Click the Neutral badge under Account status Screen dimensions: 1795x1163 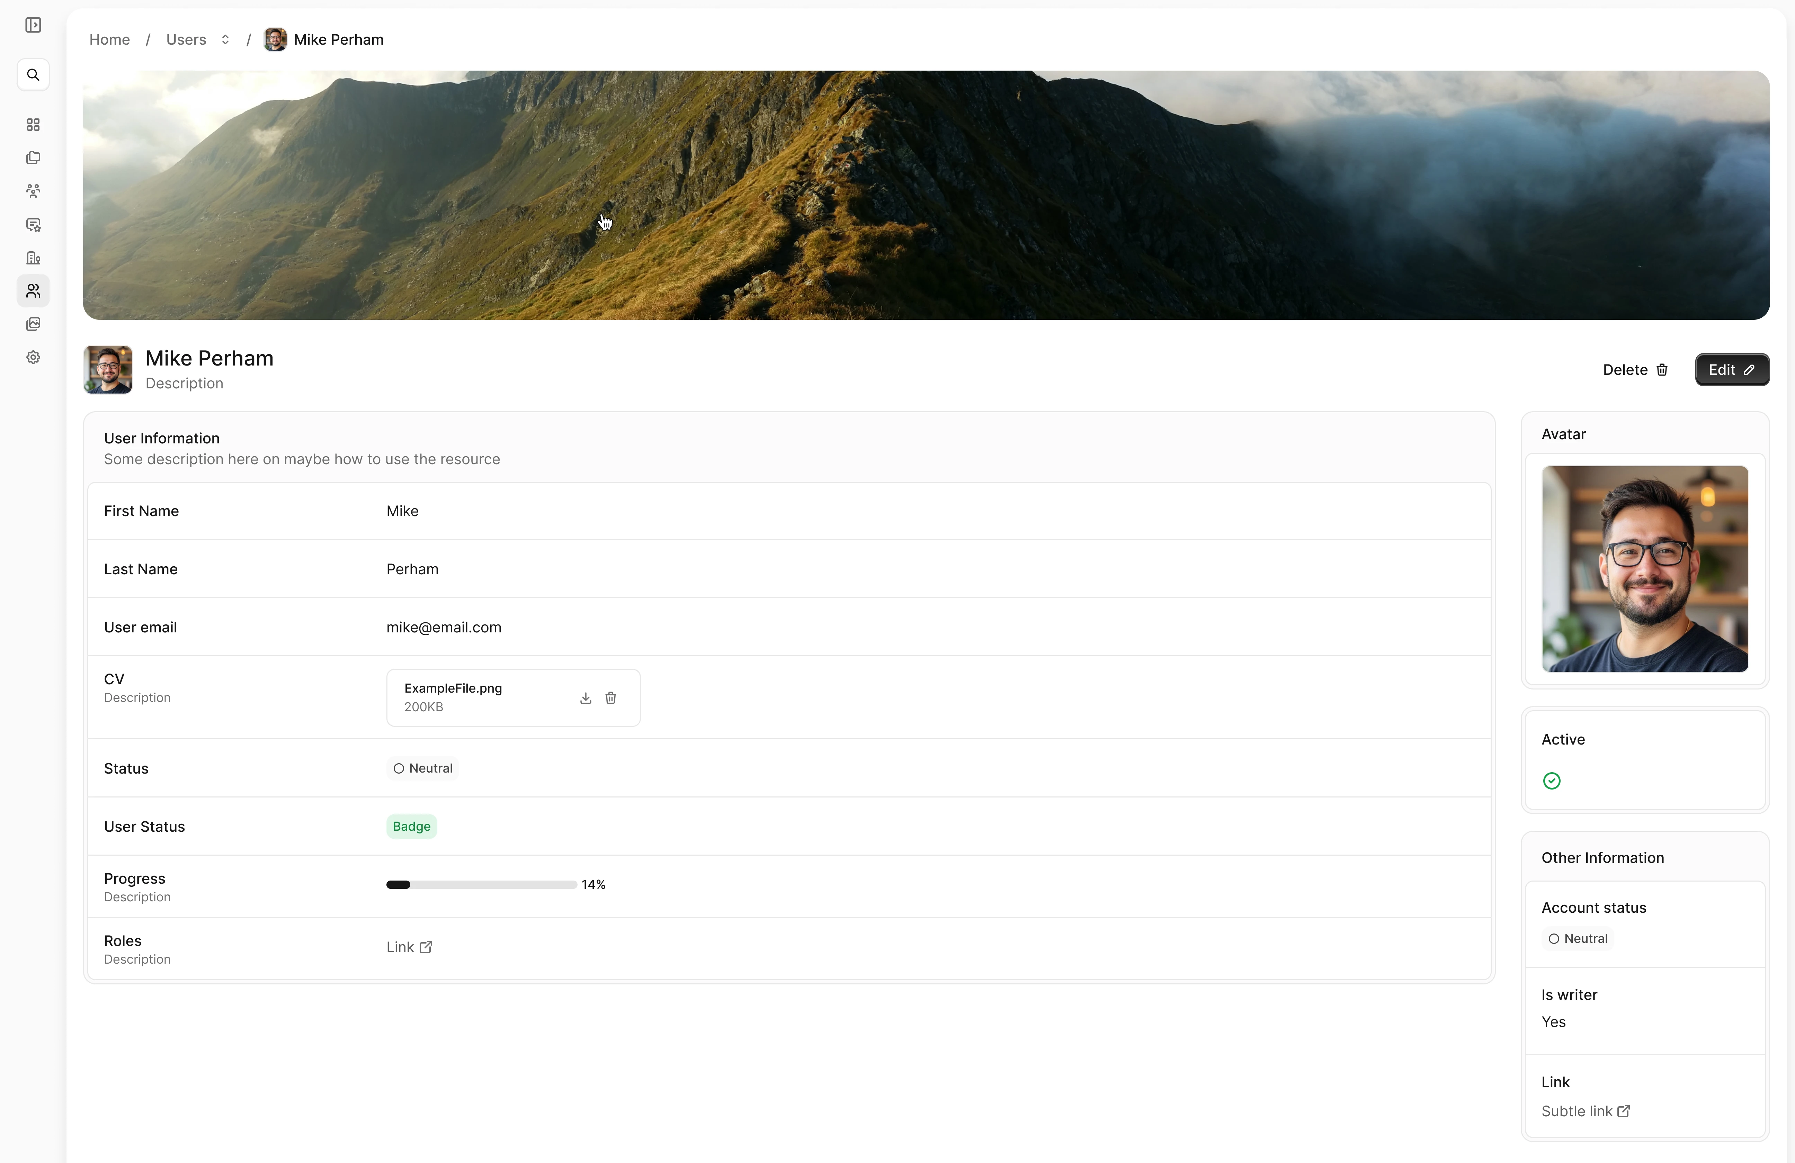tap(1578, 938)
